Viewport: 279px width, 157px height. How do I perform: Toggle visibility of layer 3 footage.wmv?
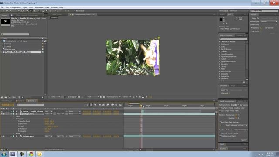pyautogui.click(x=2, y=136)
